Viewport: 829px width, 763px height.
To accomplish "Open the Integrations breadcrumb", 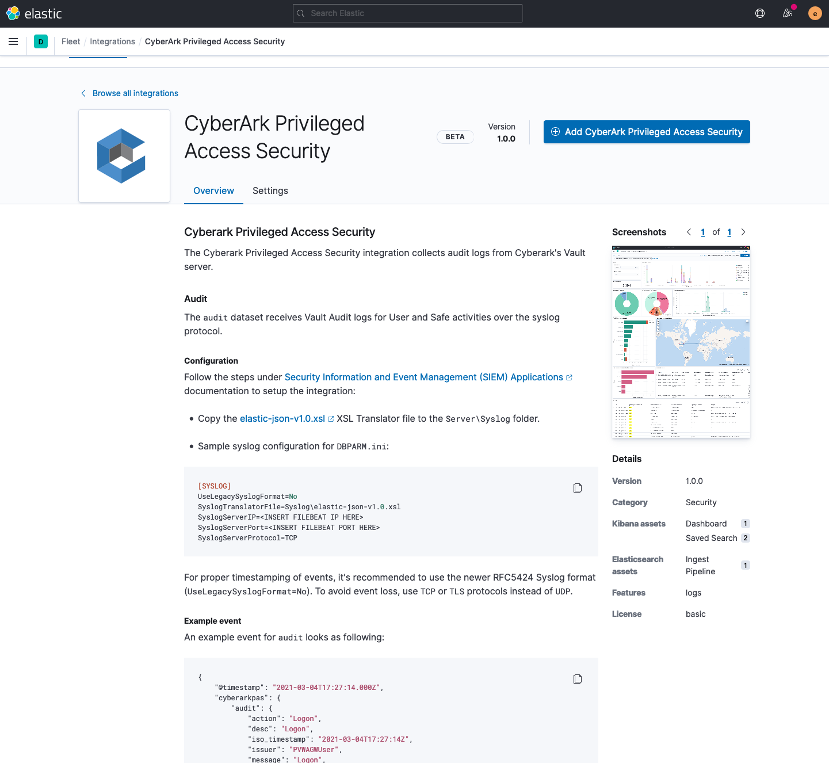I will pyautogui.click(x=112, y=41).
